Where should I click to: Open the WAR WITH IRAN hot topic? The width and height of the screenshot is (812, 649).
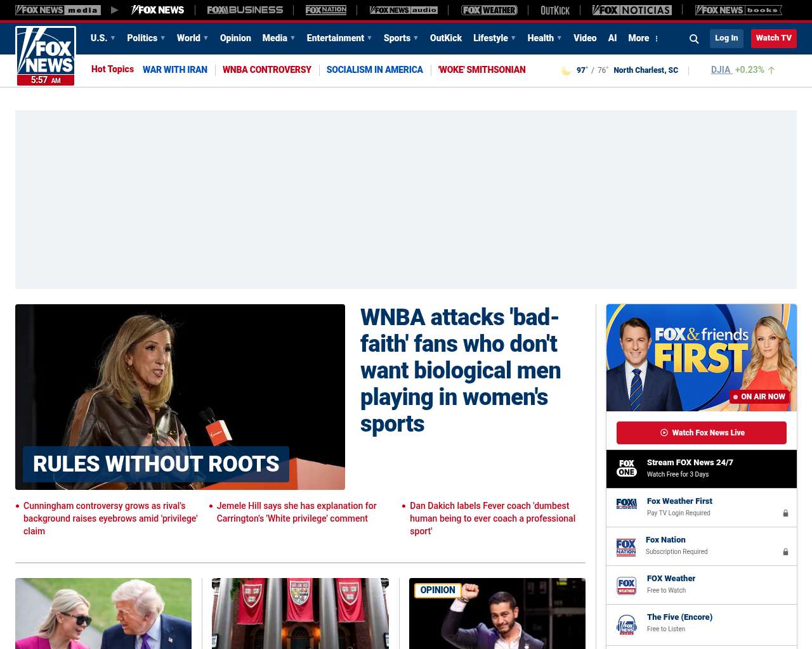175,70
